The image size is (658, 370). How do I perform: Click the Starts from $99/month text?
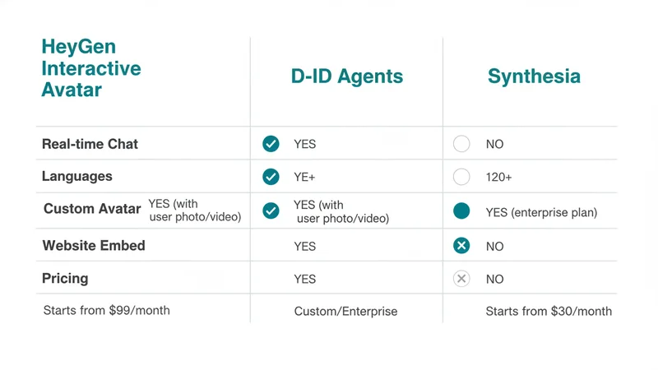point(104,310)
